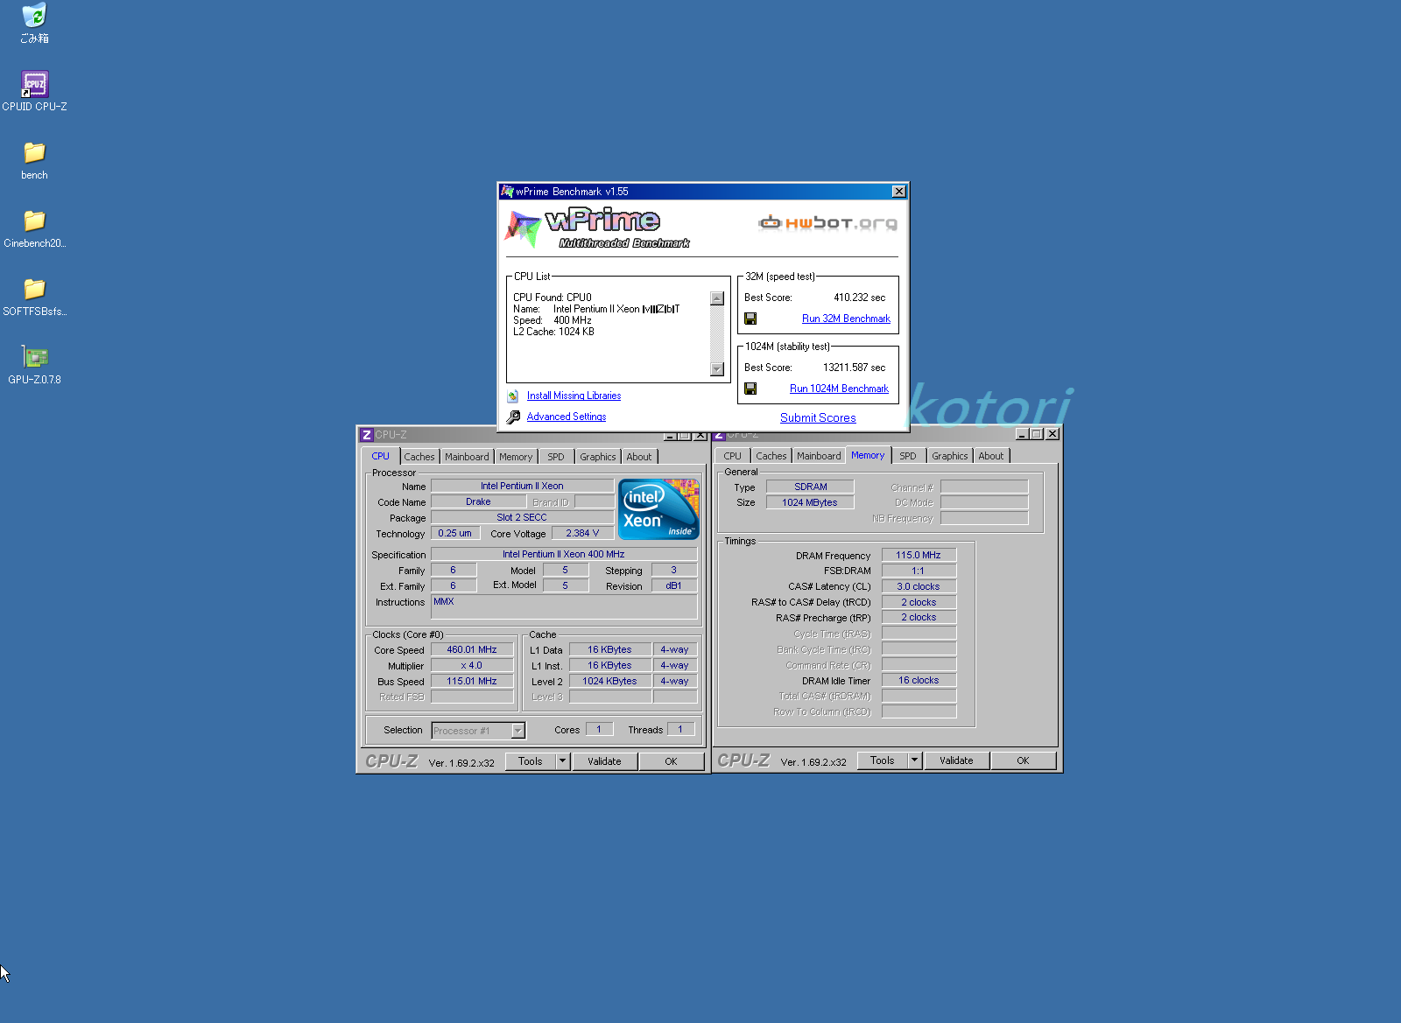Run the 32M Benchmark
This screenshot has height=1023, width=1401.
pos(846,319)
